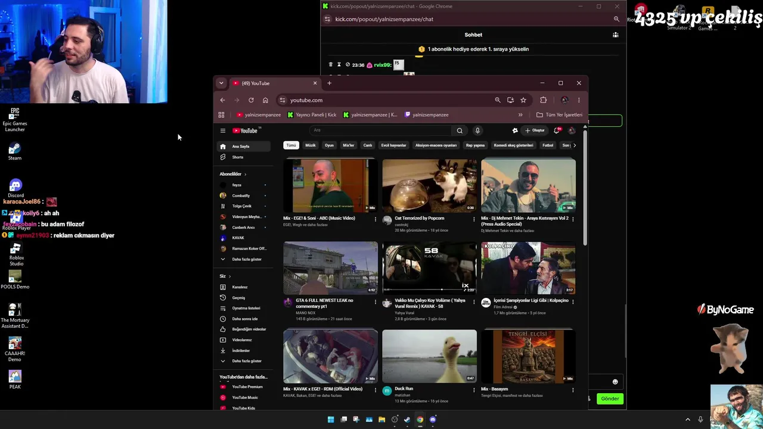This screenshot has height=429, width=763.
Task: Open the YouTube guide hamburger menu
Action: (x=223, y=130)
